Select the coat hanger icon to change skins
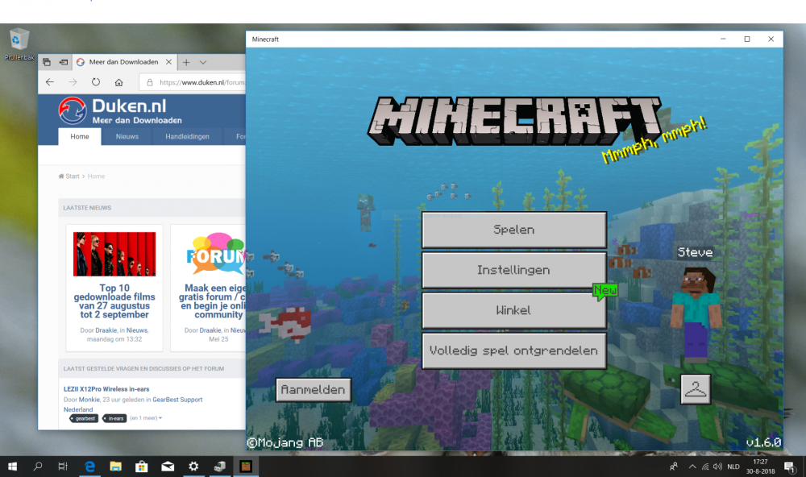 click(695, 388)
